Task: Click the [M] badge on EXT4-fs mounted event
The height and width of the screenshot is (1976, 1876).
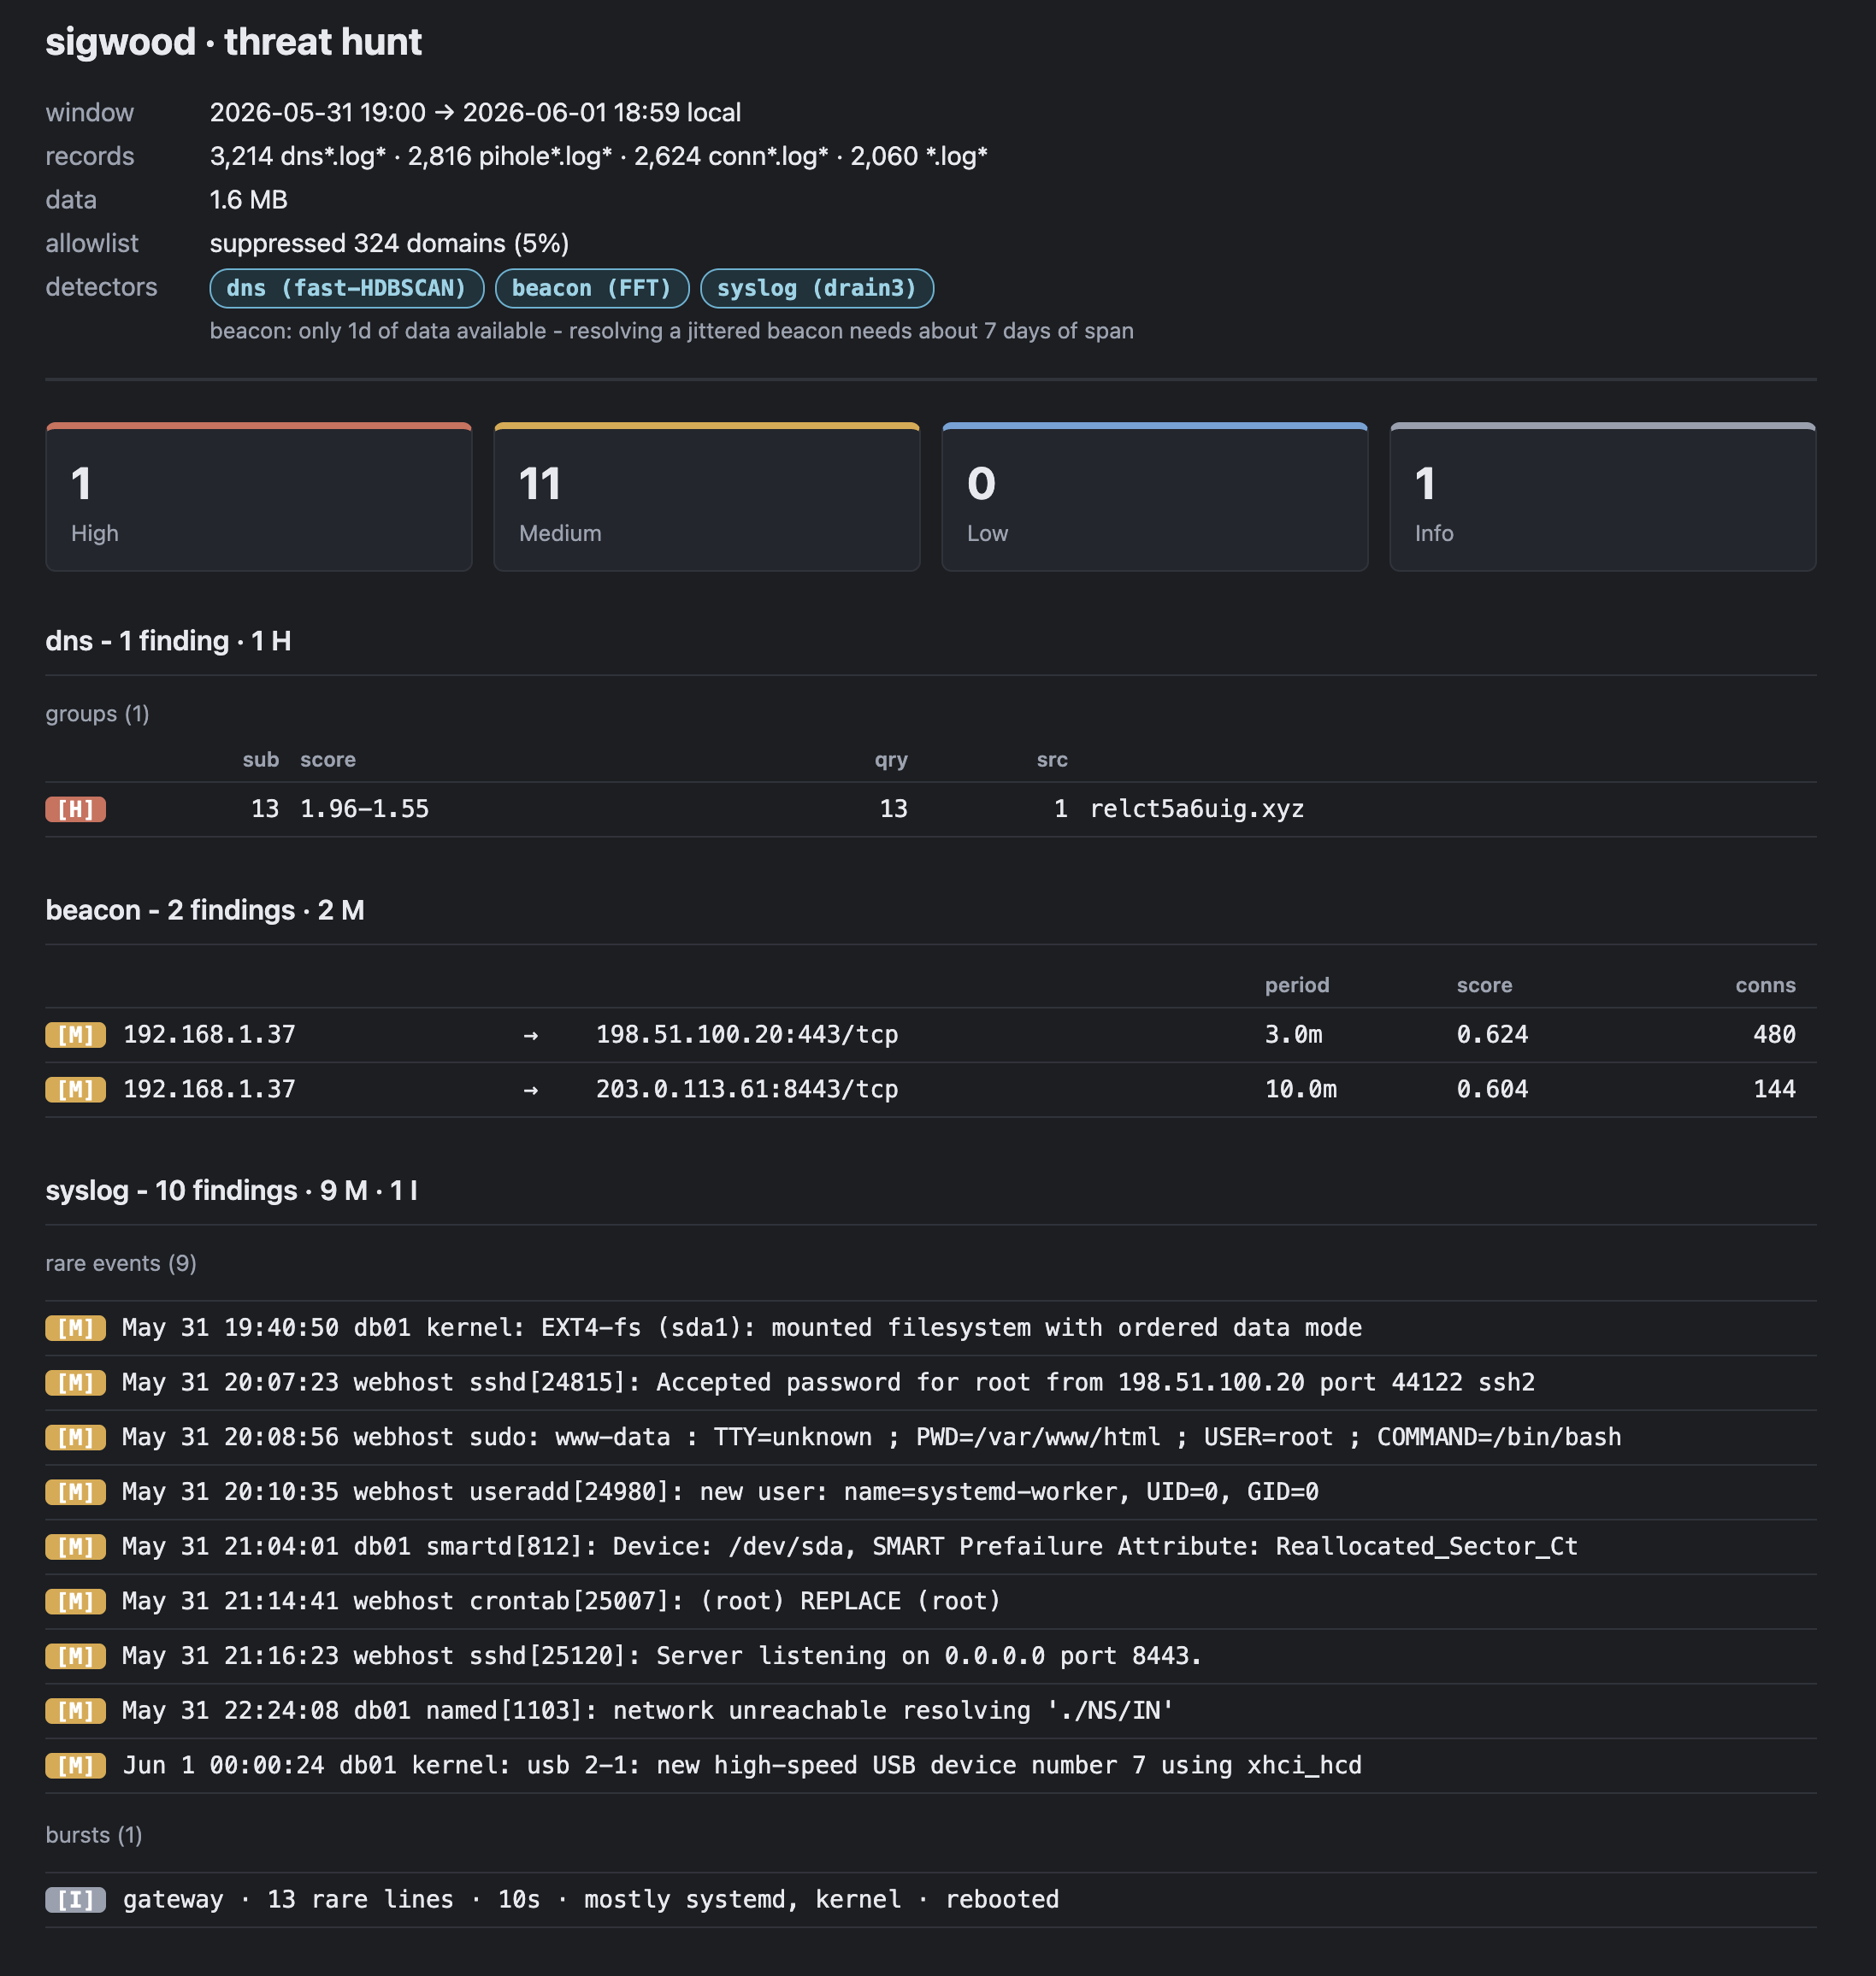Action: coord(76,1328)
